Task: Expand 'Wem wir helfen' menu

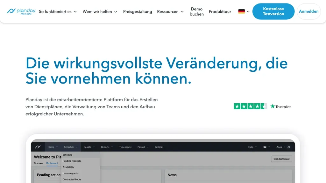Action: click(100, 12)
